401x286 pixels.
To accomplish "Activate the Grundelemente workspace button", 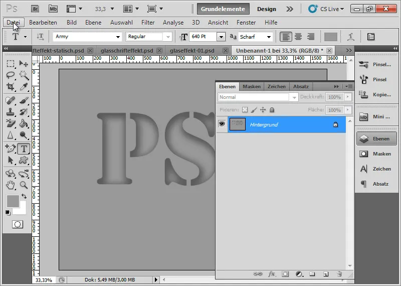I will [223, 9].
